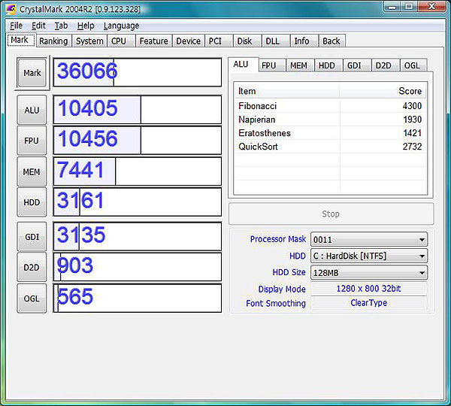Click the Stop button
The image size is (451, 406).
coord(331,214)
